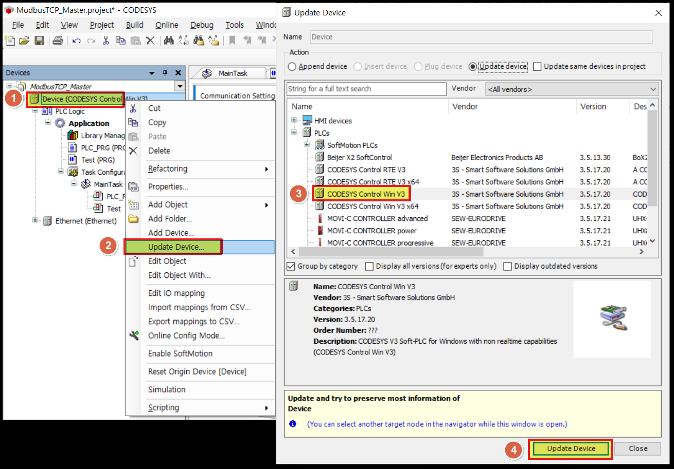Click the Library Manager books icon
This screenshot has width=674, height=469.
pyautogui.click(x=73, y=136)
